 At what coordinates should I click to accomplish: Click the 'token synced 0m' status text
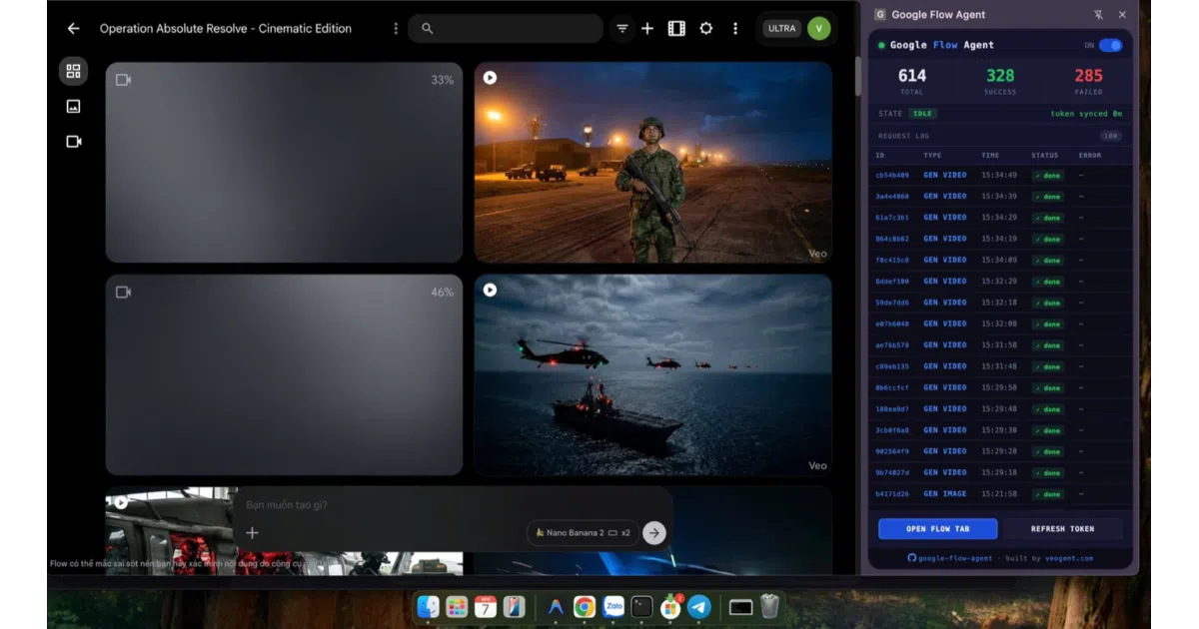(x=1086, y=114)
